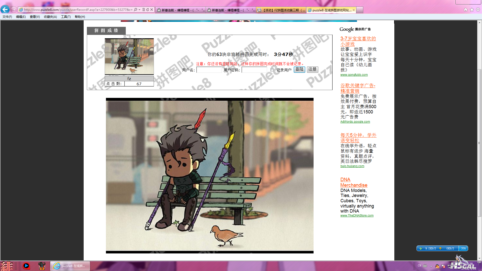This screenshot has height=271, width=482.
Task: Open the AdWords.google.com link
Action: coord(355,122)
